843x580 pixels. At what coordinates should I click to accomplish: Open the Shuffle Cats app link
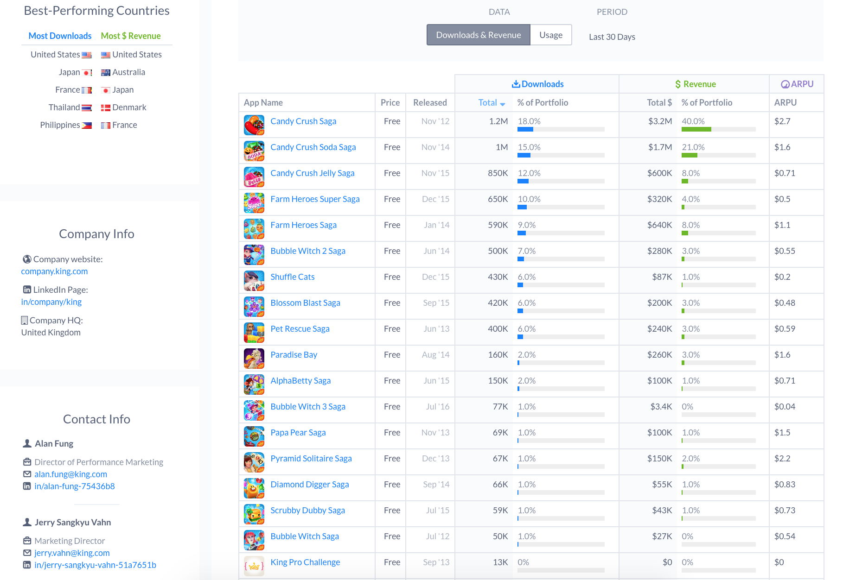[x=293, y=277]
